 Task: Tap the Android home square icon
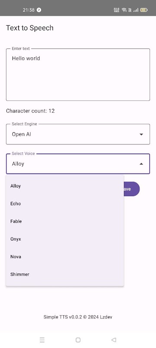pos(78,340)
